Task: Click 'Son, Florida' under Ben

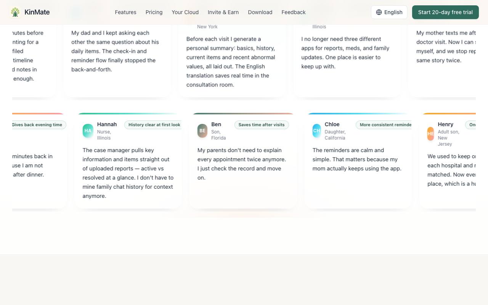Action: click(x=219, y=135)
